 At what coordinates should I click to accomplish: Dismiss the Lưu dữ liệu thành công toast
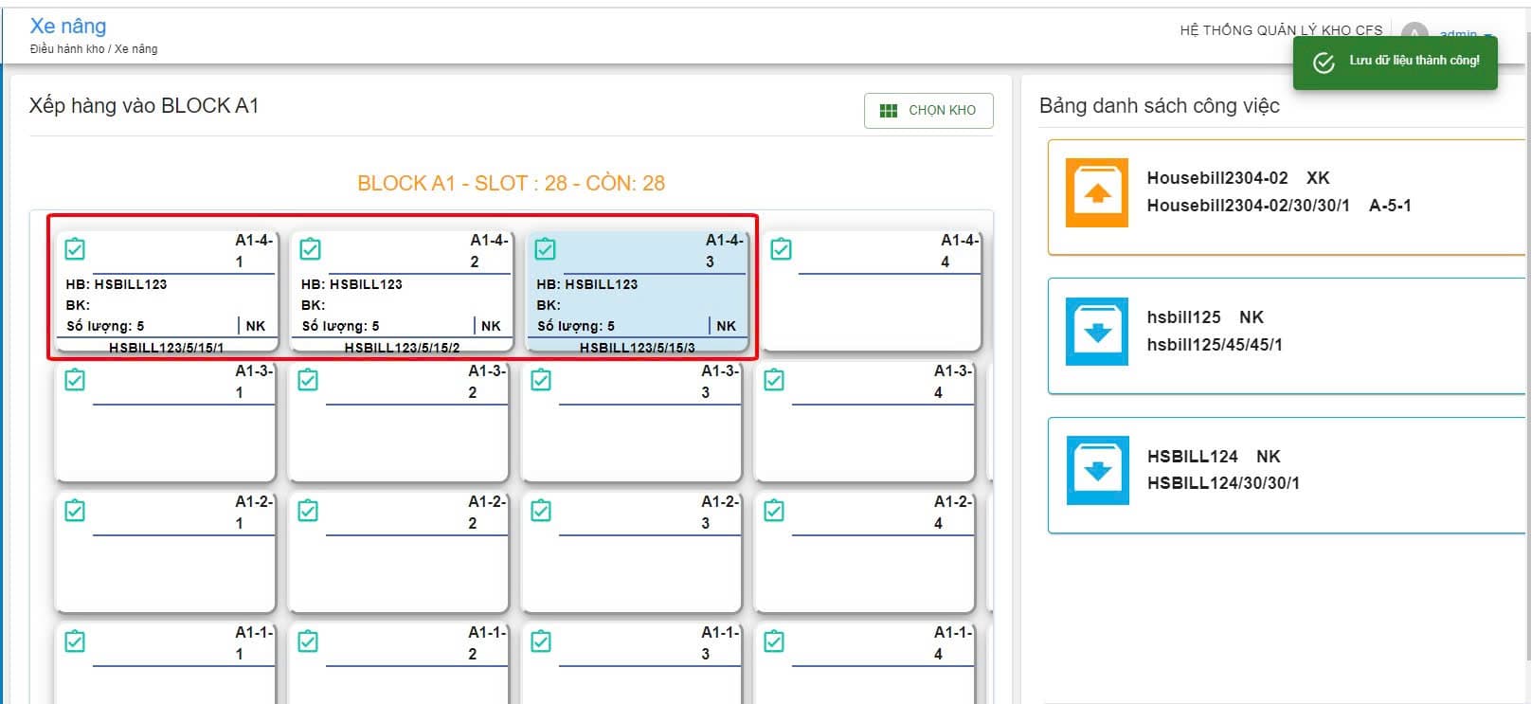point(1395,63)
